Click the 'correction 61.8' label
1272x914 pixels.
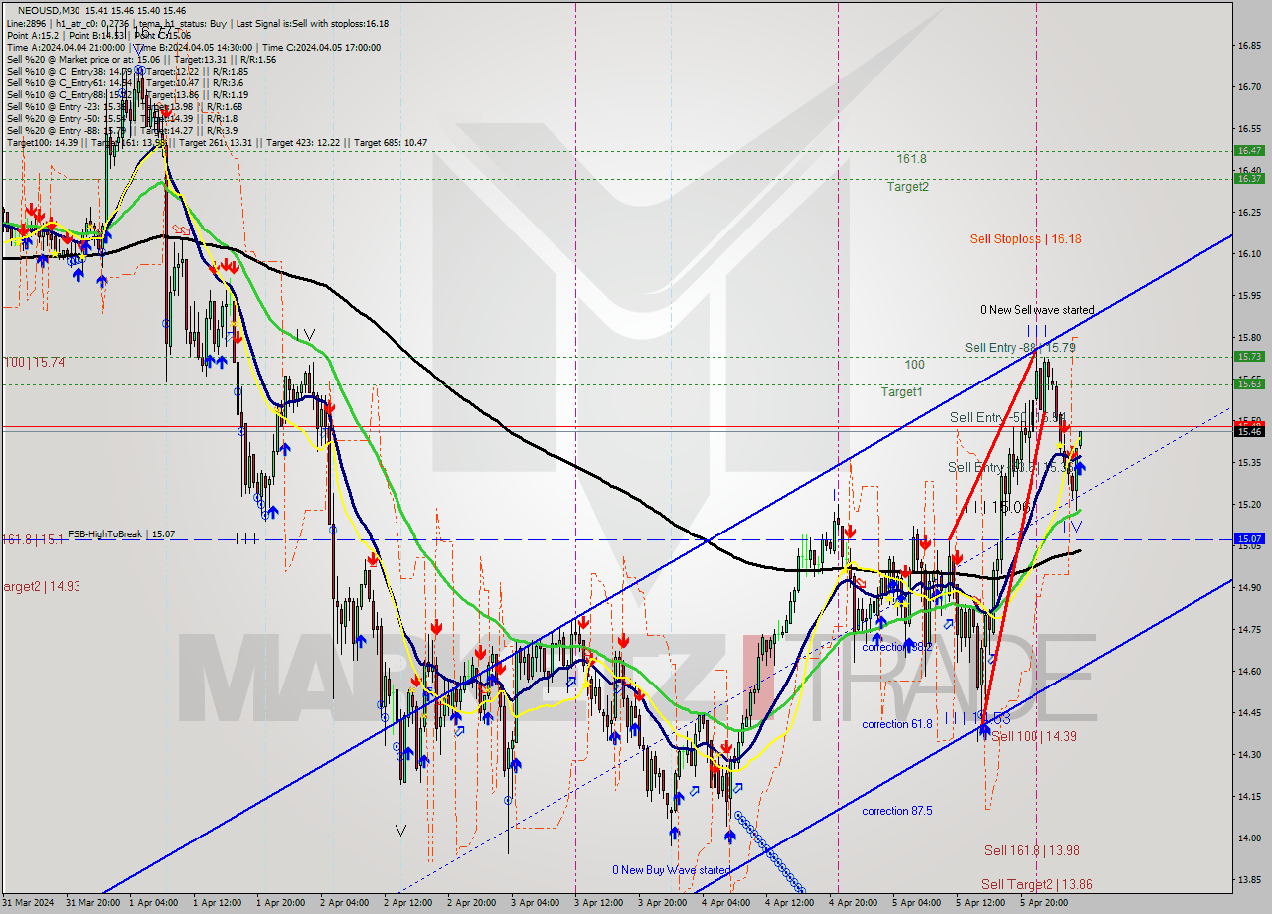pos(897,724)
